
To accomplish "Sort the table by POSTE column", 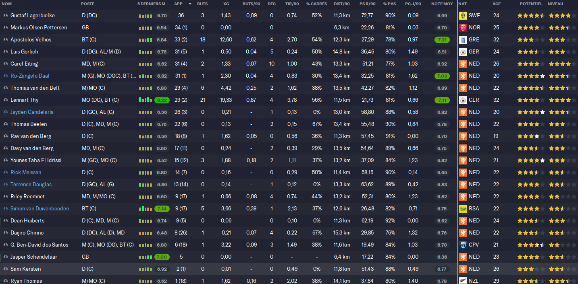I will tap(88, 4).
